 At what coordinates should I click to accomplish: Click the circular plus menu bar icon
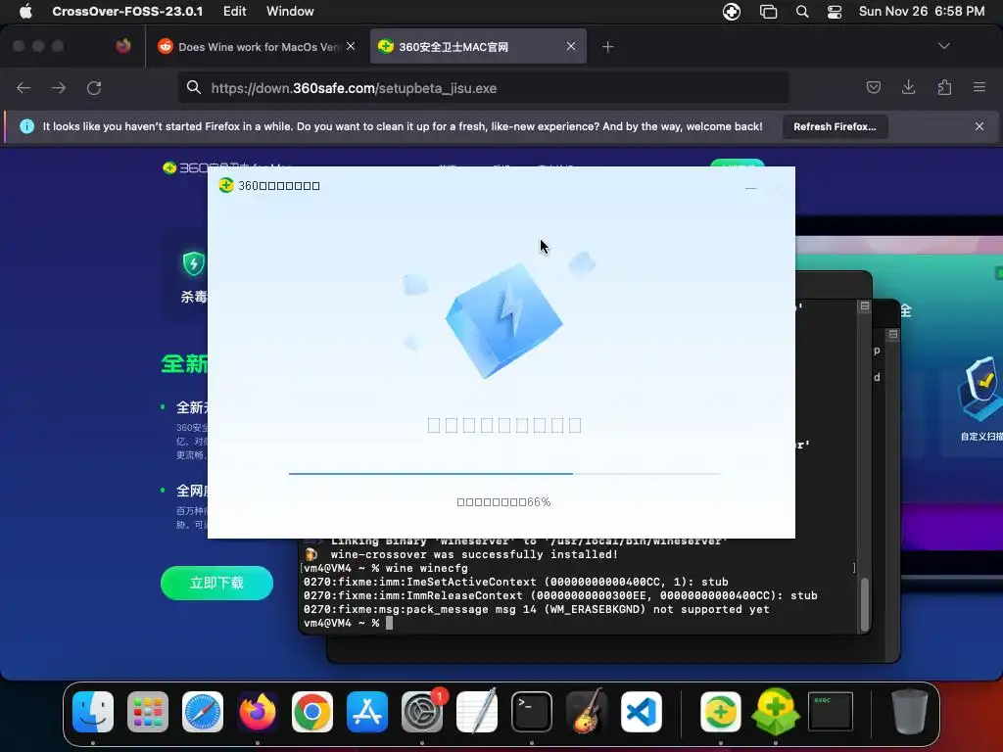731,12
